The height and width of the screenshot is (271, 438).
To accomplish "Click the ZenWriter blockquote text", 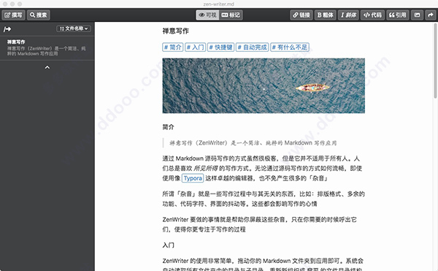I will click(x=253, y=143).
